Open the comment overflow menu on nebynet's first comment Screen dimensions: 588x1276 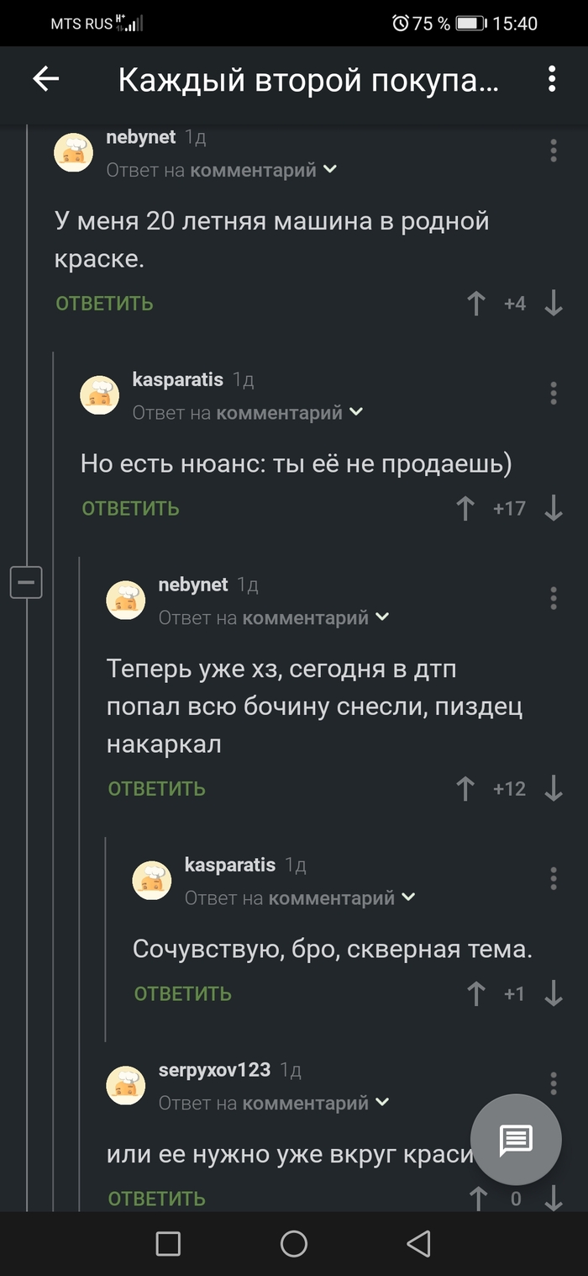tap(553, 151)
